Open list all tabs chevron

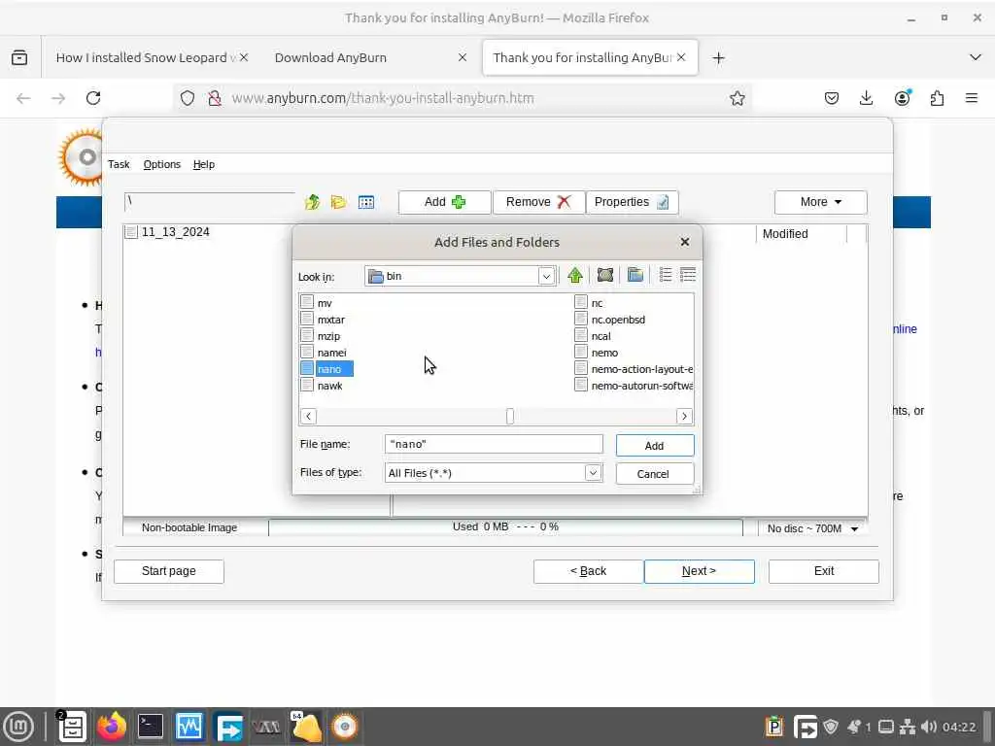(976, 57)
